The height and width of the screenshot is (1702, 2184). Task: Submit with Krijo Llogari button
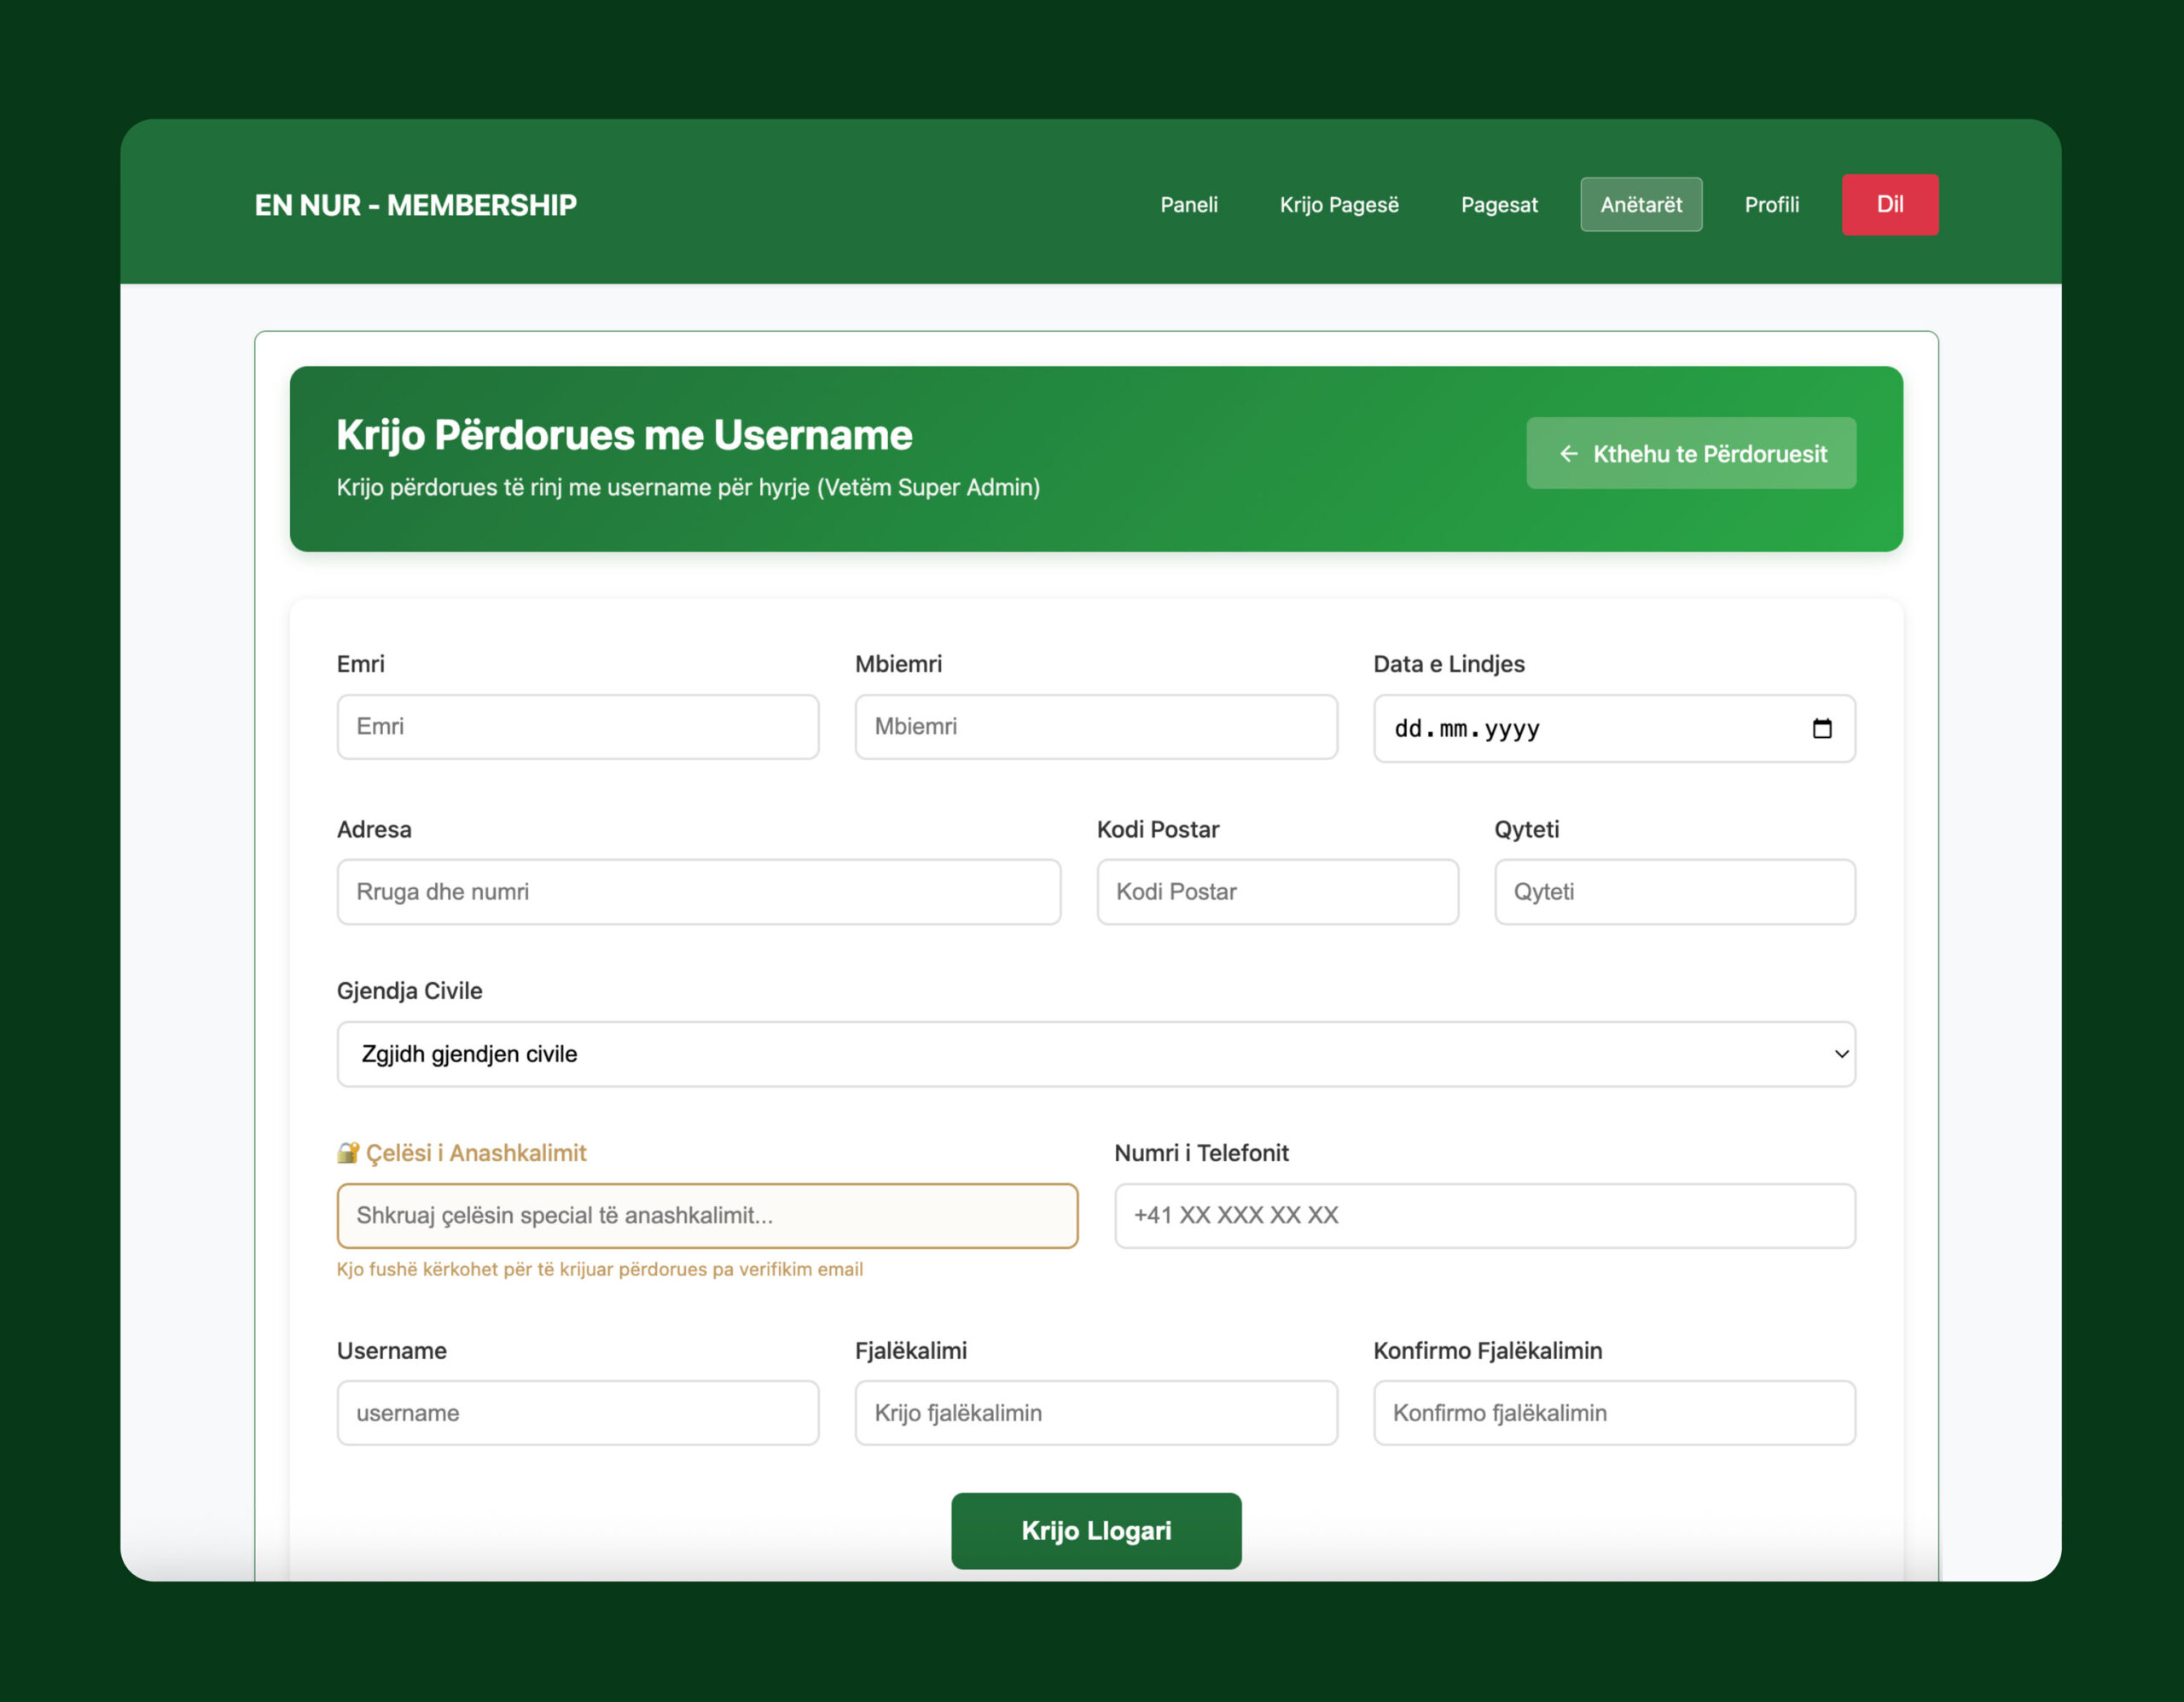(1095, 1530)
